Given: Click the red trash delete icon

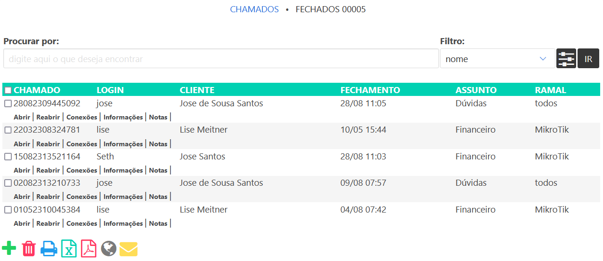Looking at the screenshot, I should (29, 248).
